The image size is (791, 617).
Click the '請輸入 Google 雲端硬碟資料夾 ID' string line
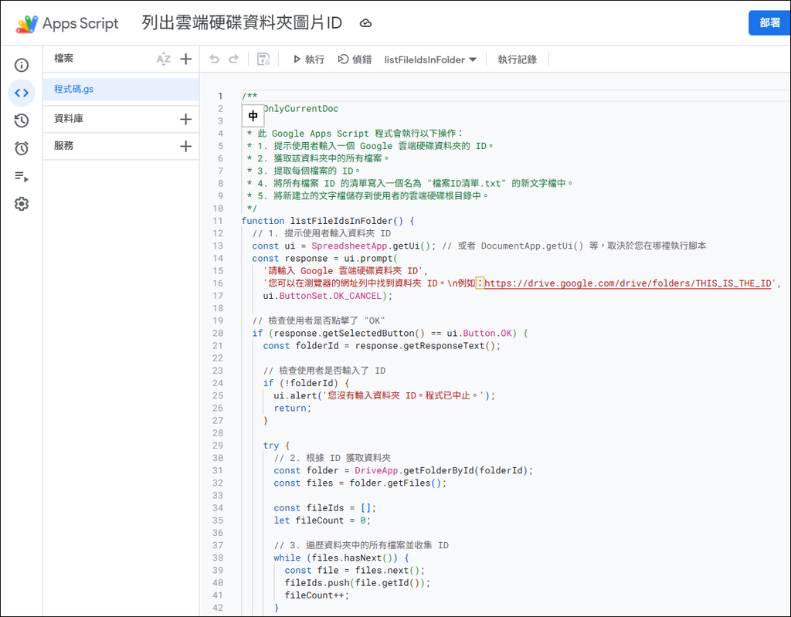click(345, 271)
